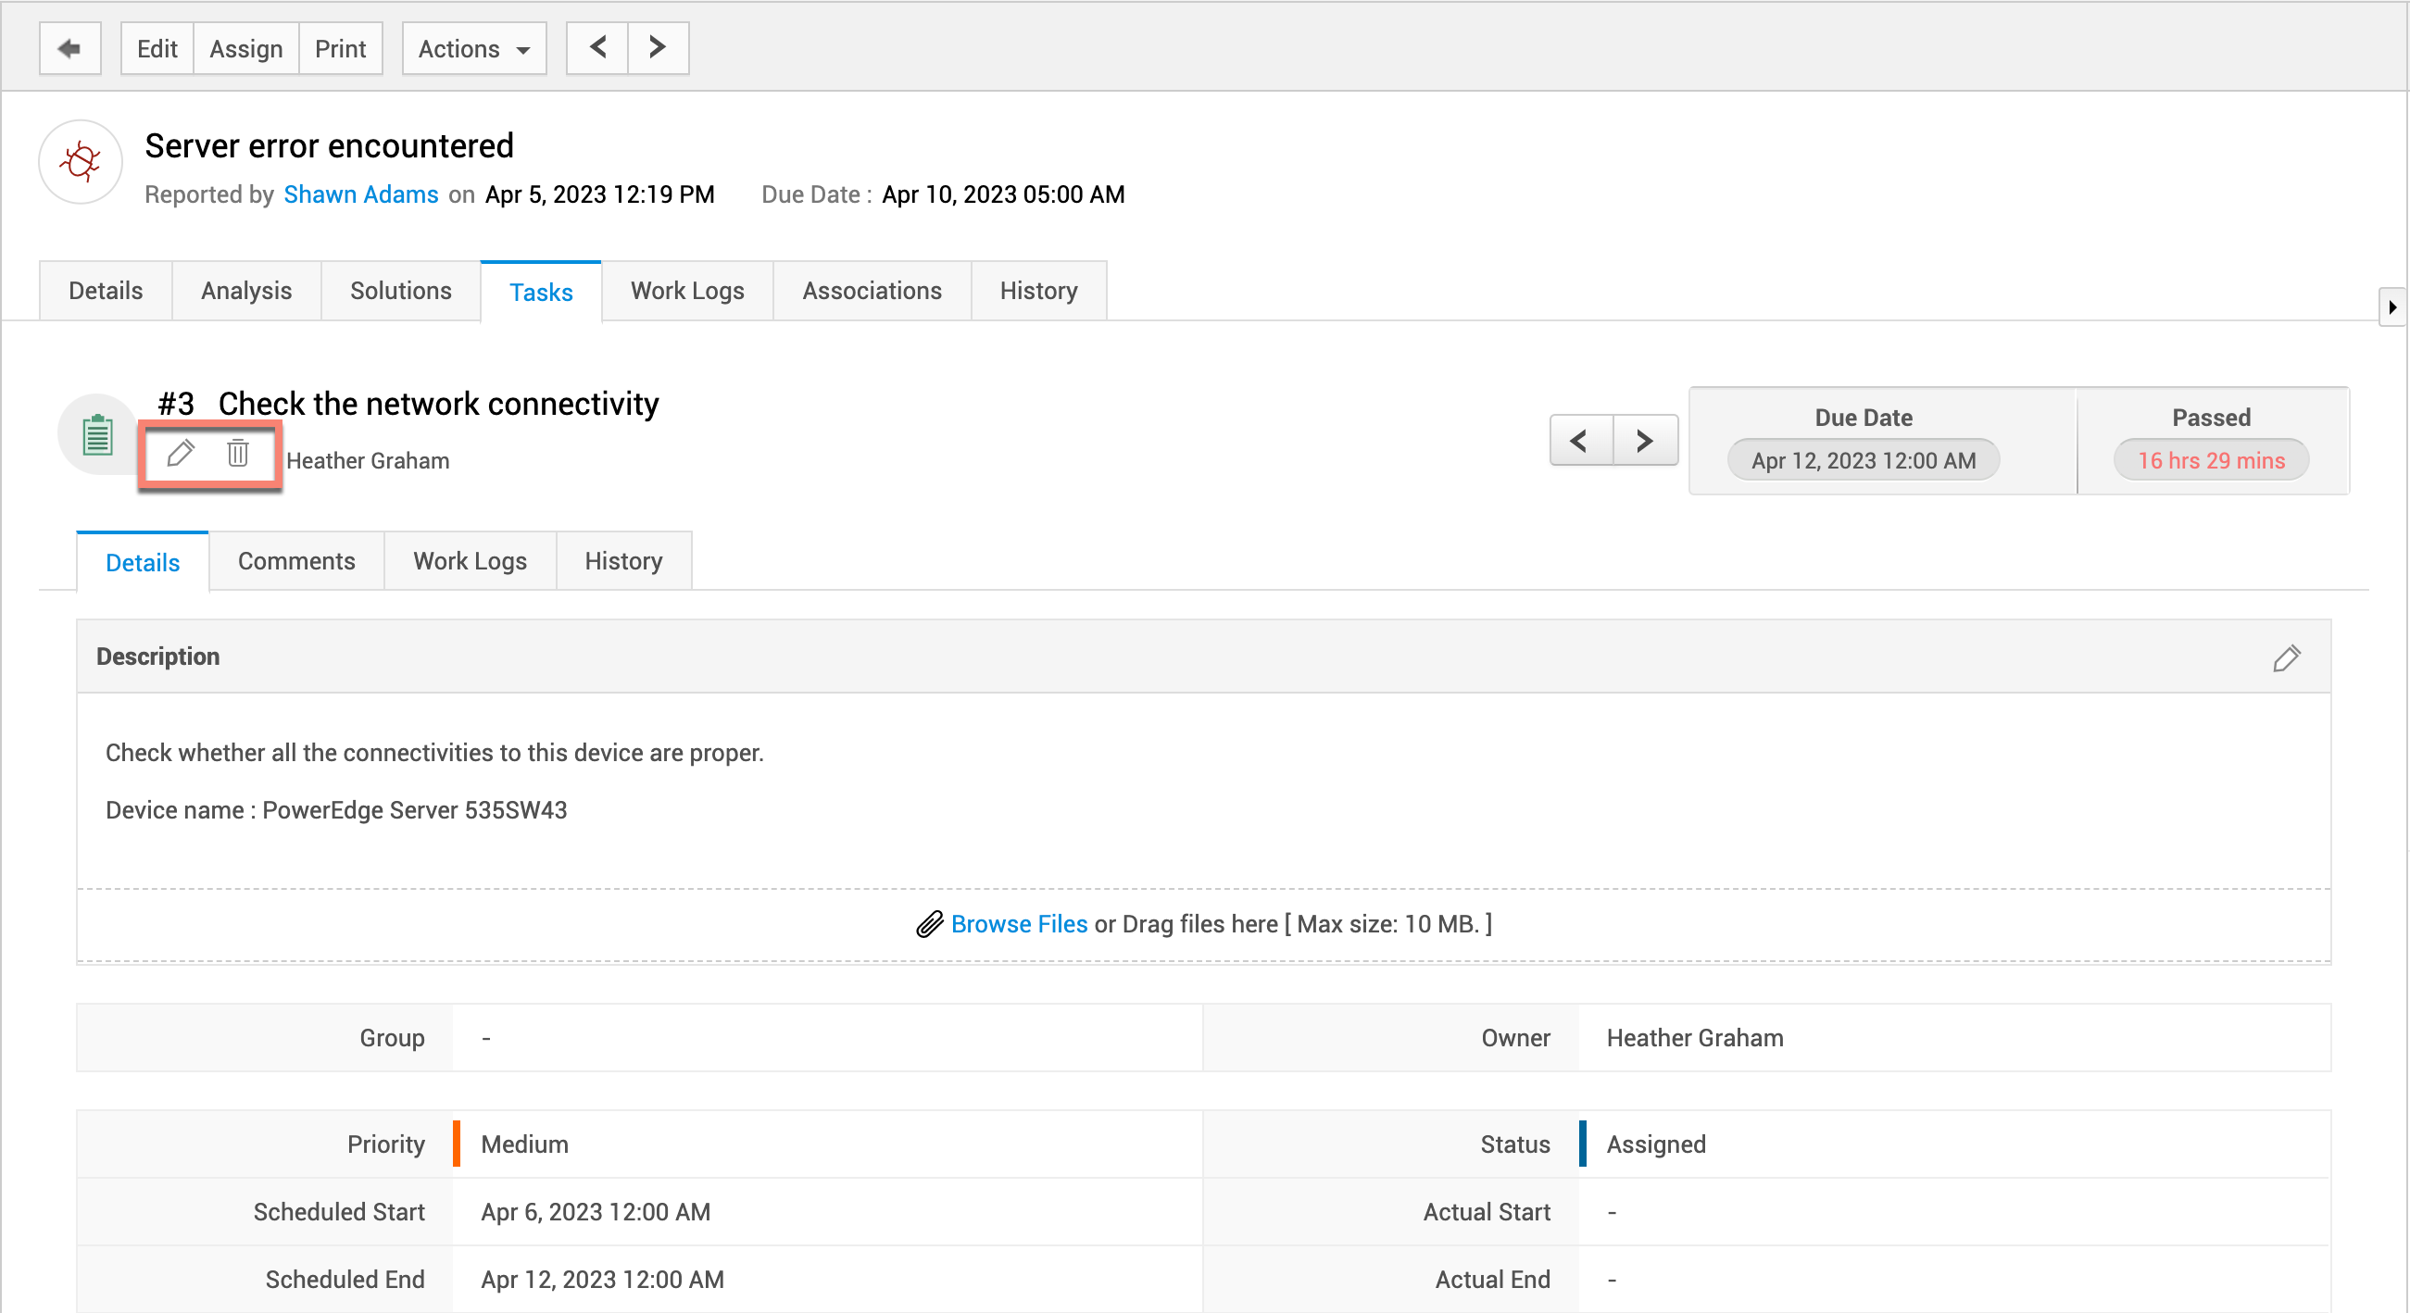Open the Solutions tab
Viewport: 2410px width, 1313px height.
pyautogui.click(x=400, y=291)
